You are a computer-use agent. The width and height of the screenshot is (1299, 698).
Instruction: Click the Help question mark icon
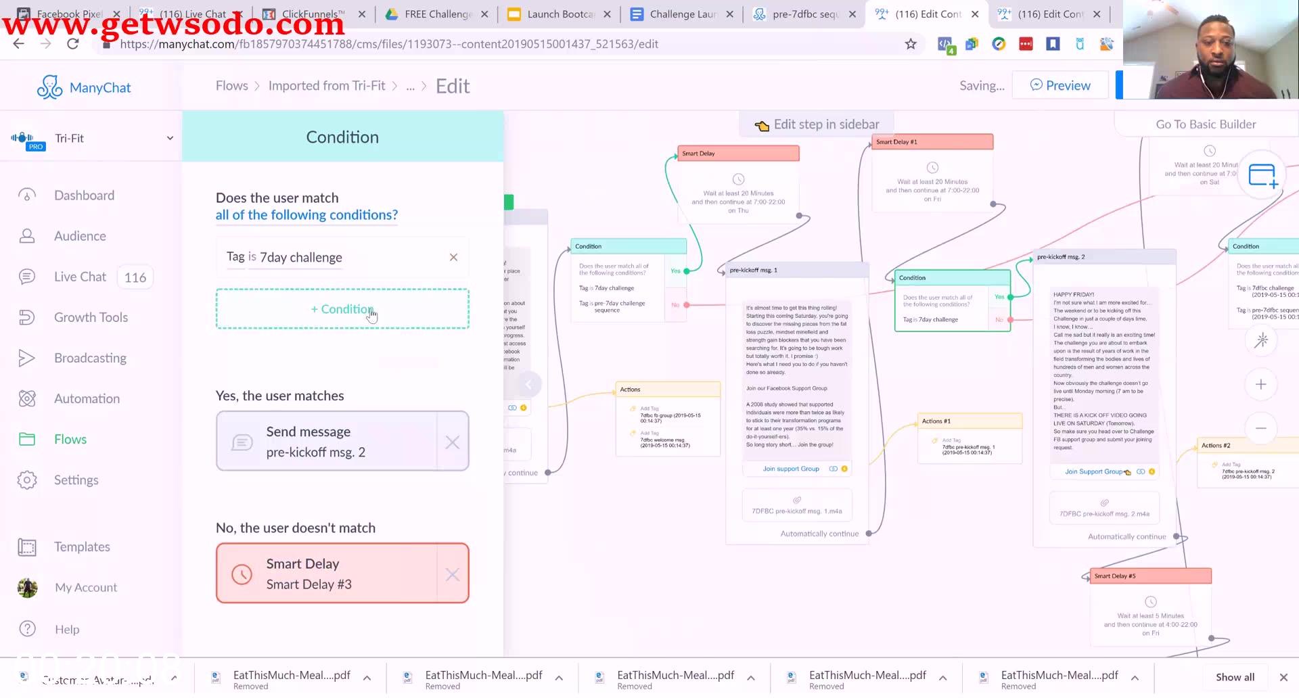pyautogui.click(x=27, y=629)
